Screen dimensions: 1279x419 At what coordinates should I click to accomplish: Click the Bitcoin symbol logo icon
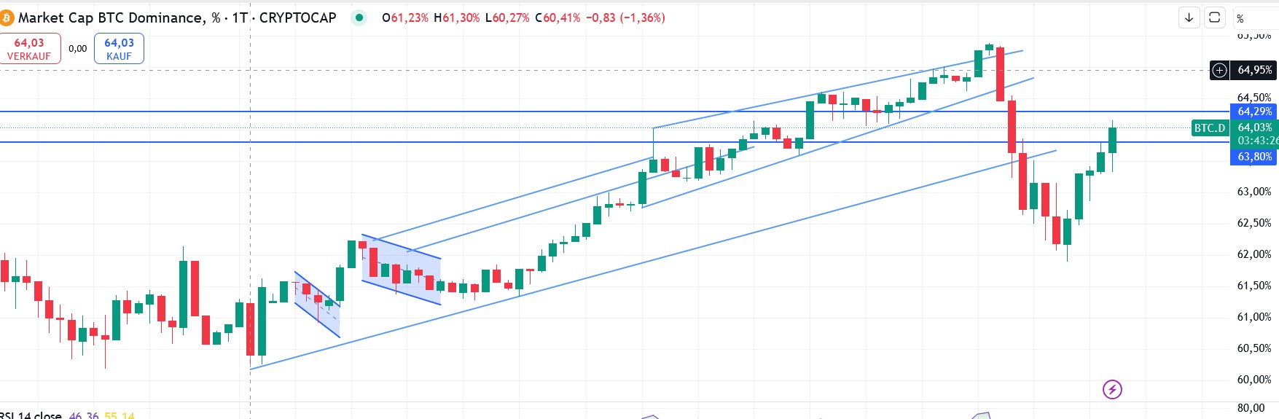click(7, 17)
